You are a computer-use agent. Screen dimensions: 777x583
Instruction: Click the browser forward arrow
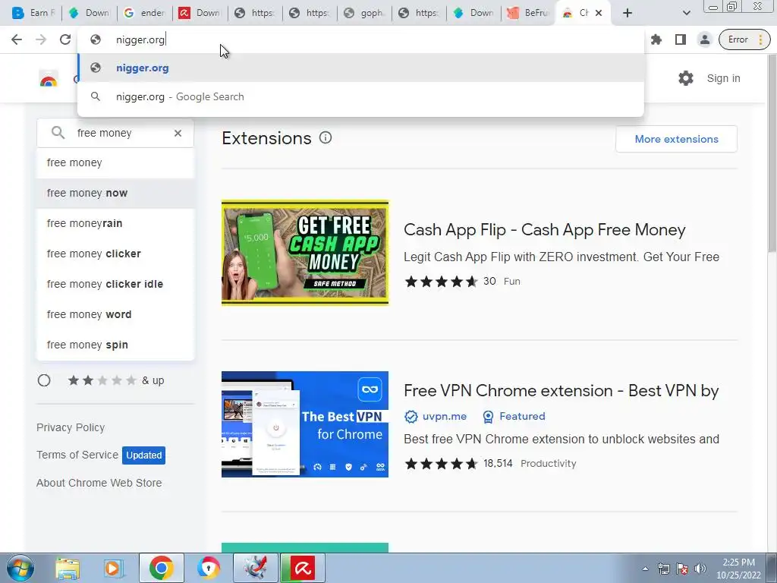(41, 39)
